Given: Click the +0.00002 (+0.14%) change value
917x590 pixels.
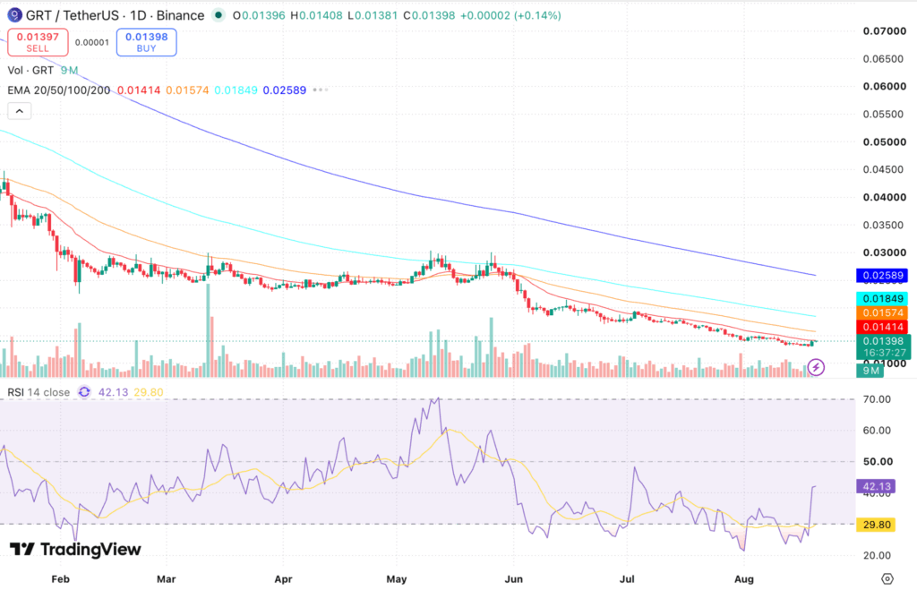Looking at the screenshot, I should pyautogui.click(x=510, y=15).
